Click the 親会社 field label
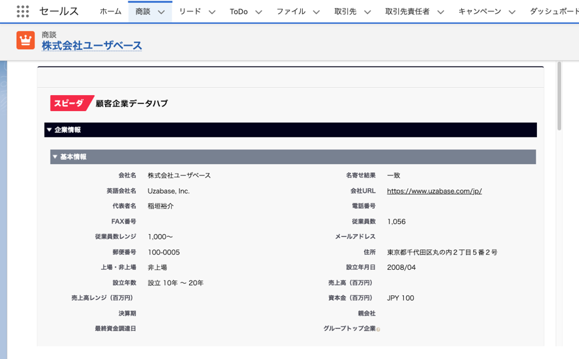The height and width of the screenshot is (359, 579). 367,313
